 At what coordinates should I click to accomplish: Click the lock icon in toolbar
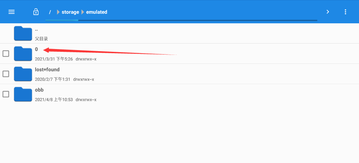click(36, 12)
